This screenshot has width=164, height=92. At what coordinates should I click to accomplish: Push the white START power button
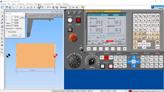point(70,20)
